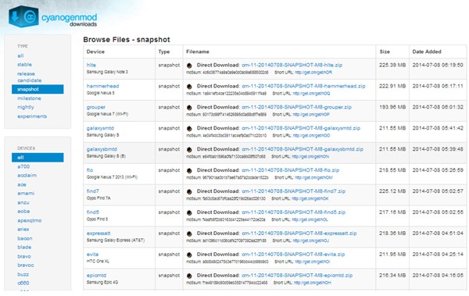This screenshot has width=469, height=296.
Task: Open the find5 device link
Action: click(93, 212)
